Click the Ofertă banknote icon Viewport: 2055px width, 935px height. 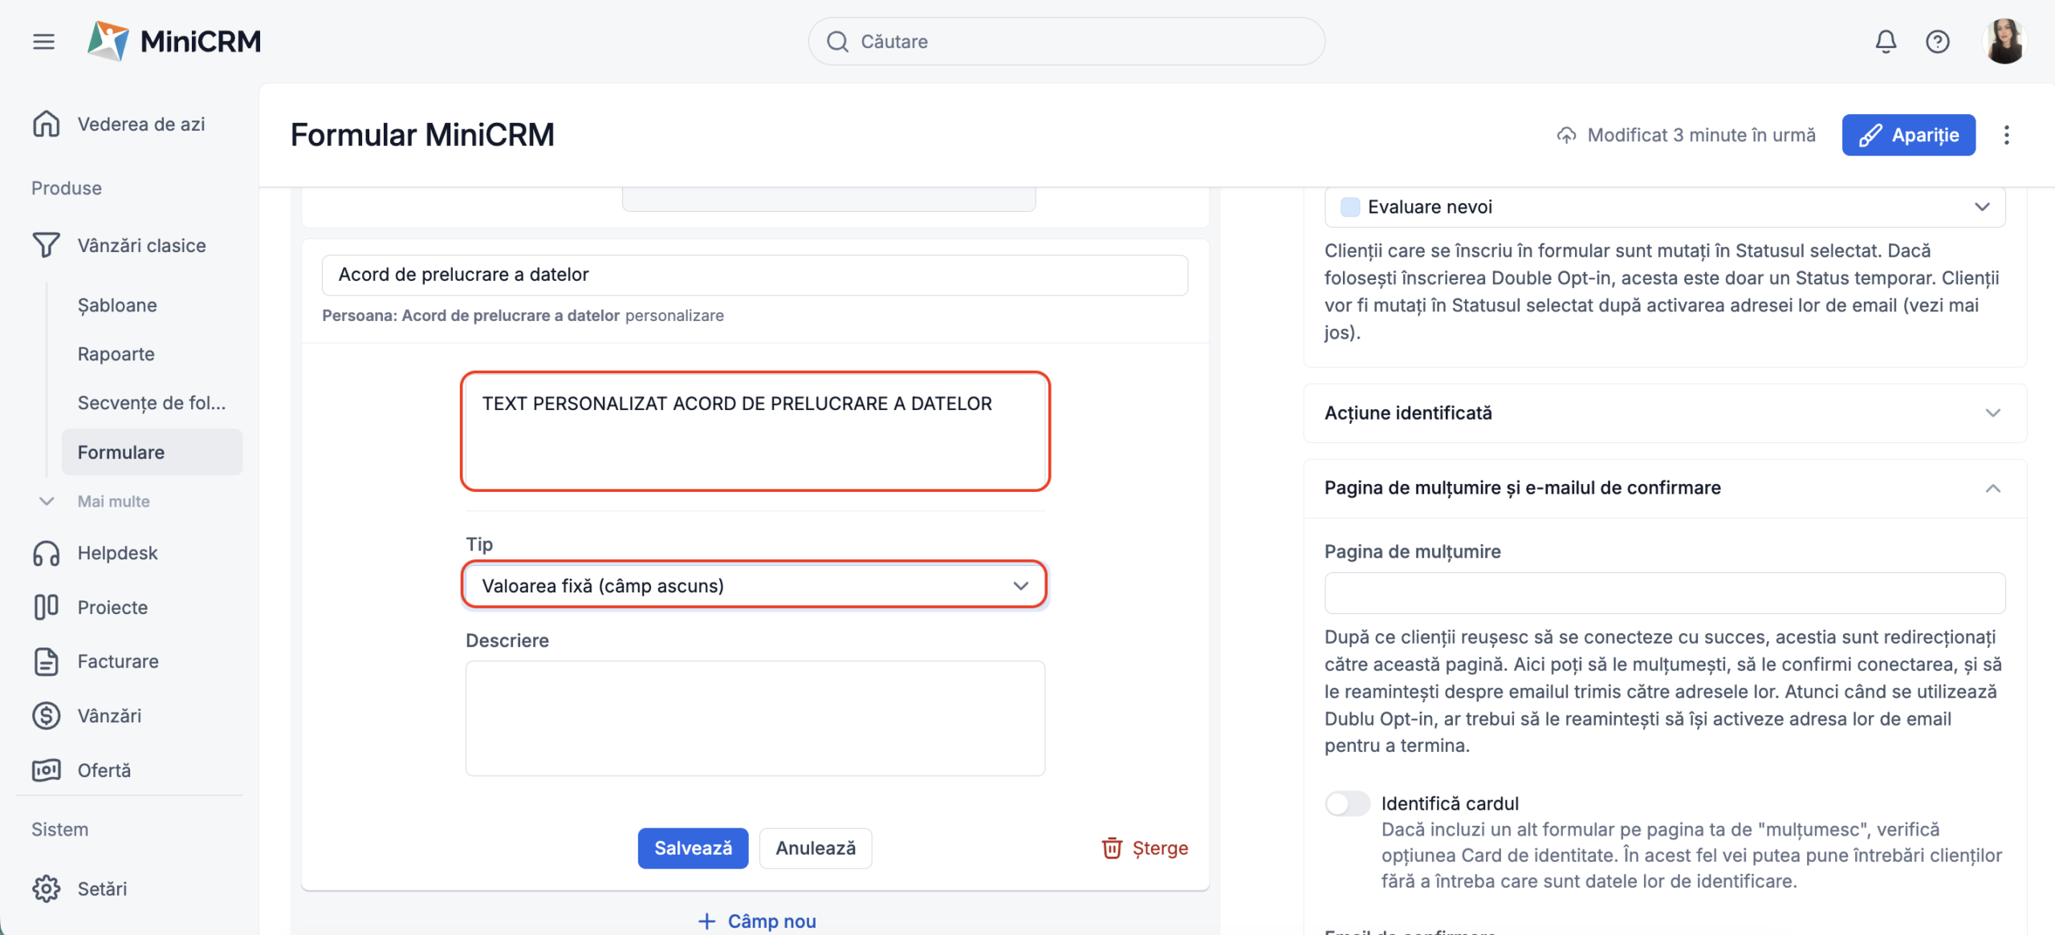(x=47, y=770)
